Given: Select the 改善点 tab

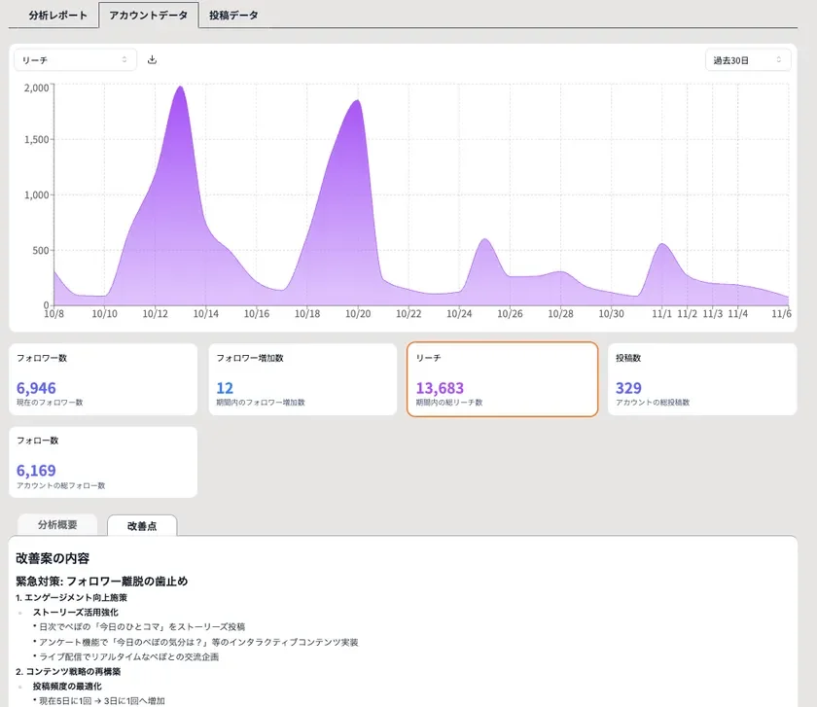Looking at the screenshot, I should pyautogui.click(x=143, y=524).
